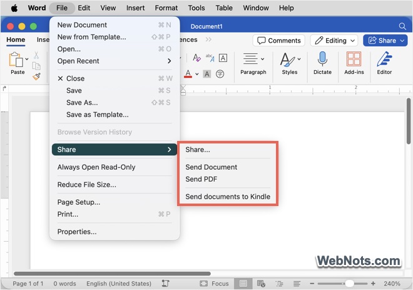Expand the blue Share button dropdown arrow
Screen dimensions: 413x290
click(x=402, y=41)
